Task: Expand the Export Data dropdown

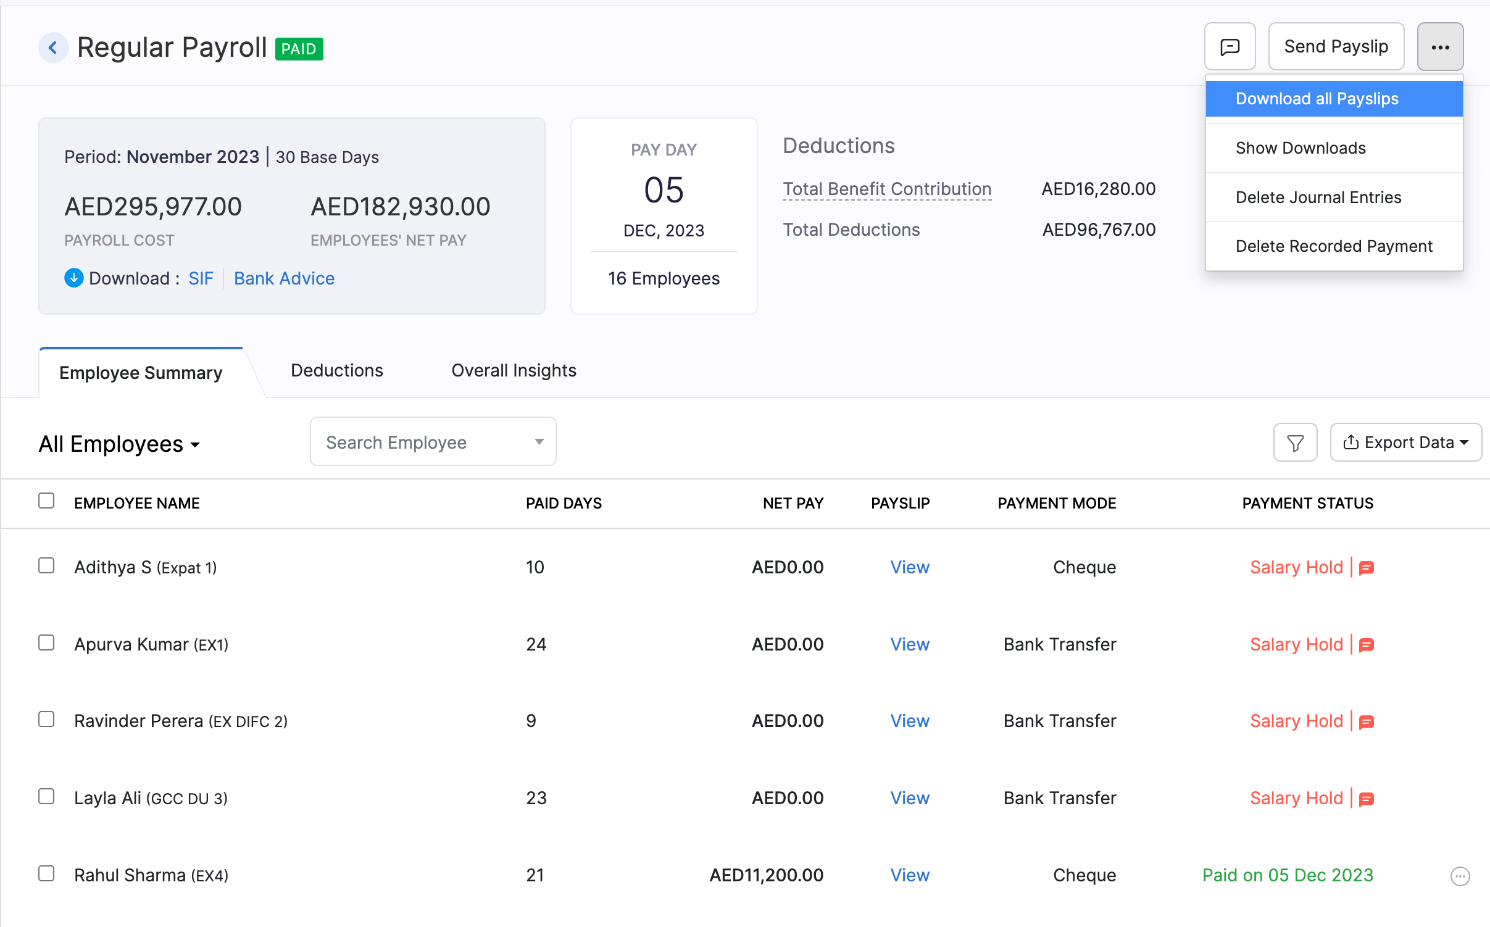Action: click(x=1405, y=443)
